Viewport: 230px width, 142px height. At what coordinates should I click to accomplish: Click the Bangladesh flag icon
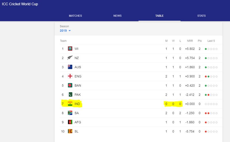tap(70, 85)
